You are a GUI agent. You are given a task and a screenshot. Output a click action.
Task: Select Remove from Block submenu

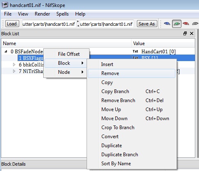[132, 73]
